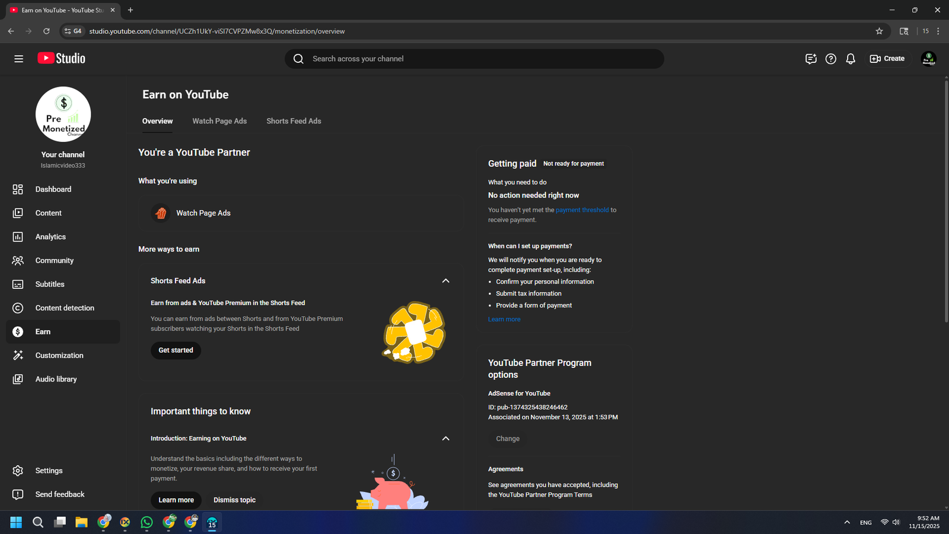Open the Help question mark icon
Viewport: 949px width, 534px height.
pyautogui.click(x=831, y=59)
